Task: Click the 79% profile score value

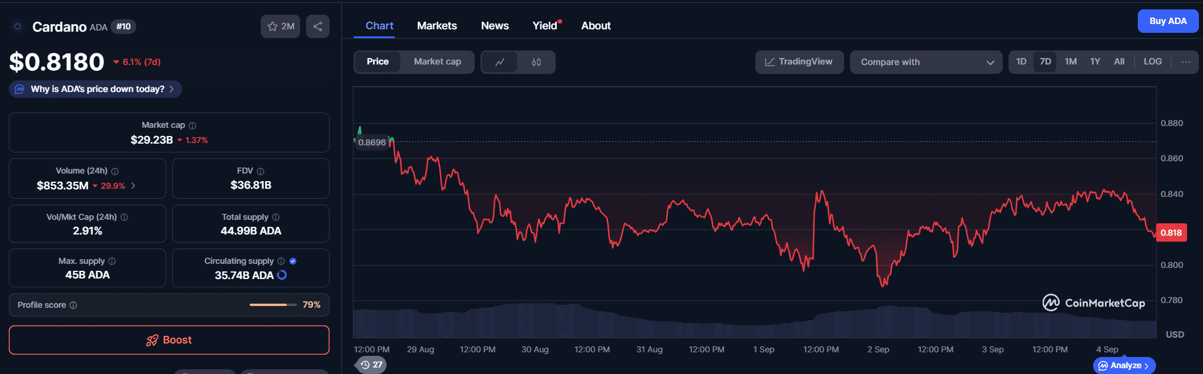Action: (x=311, y=305)
